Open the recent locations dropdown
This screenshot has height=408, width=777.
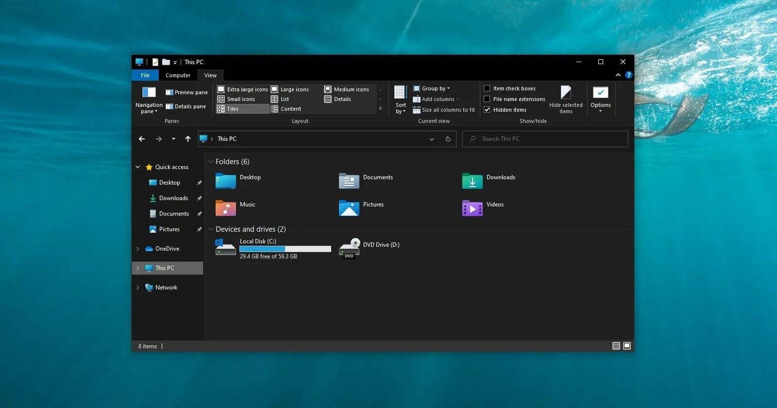click(x=173, y=139)
